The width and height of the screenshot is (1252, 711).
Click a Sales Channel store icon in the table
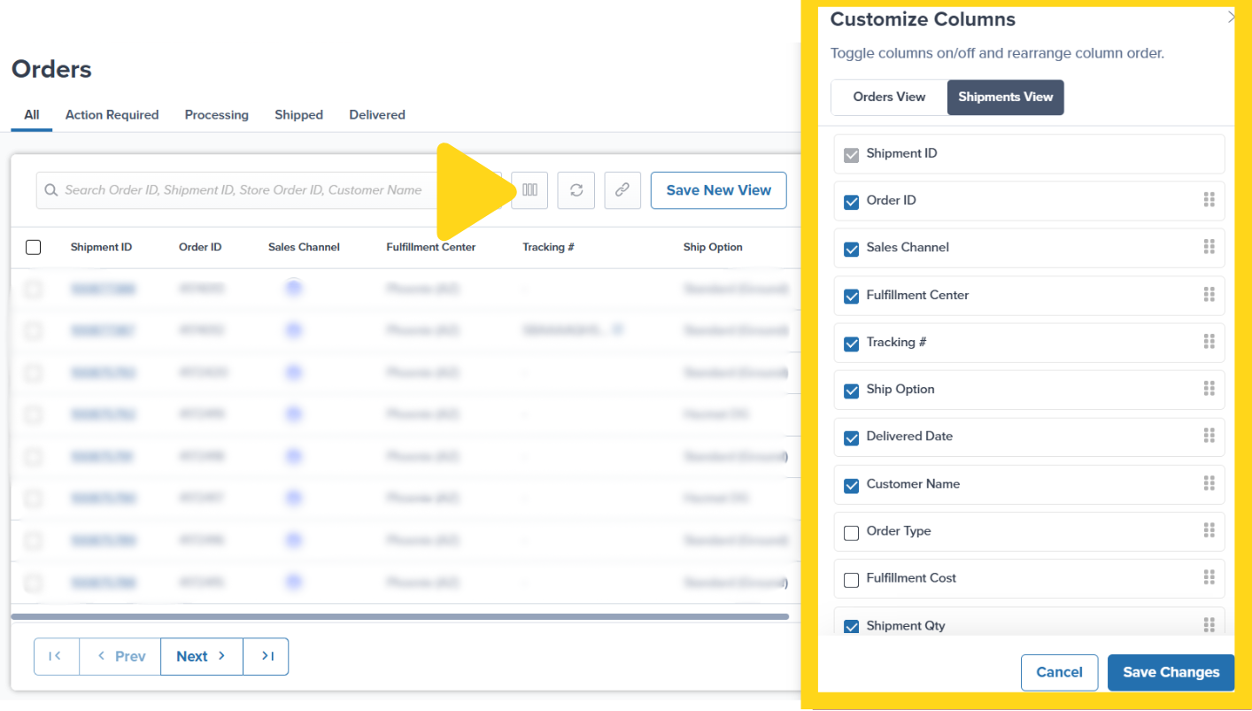[x=293, y=289]
